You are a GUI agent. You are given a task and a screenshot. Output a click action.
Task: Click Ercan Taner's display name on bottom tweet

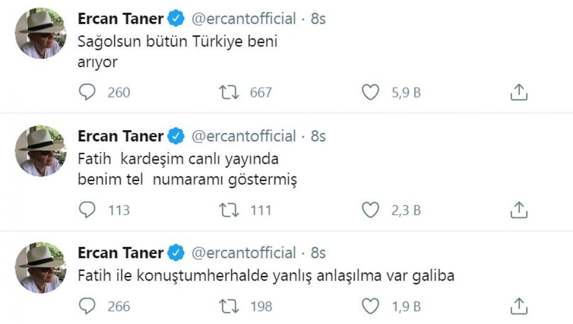120,253
